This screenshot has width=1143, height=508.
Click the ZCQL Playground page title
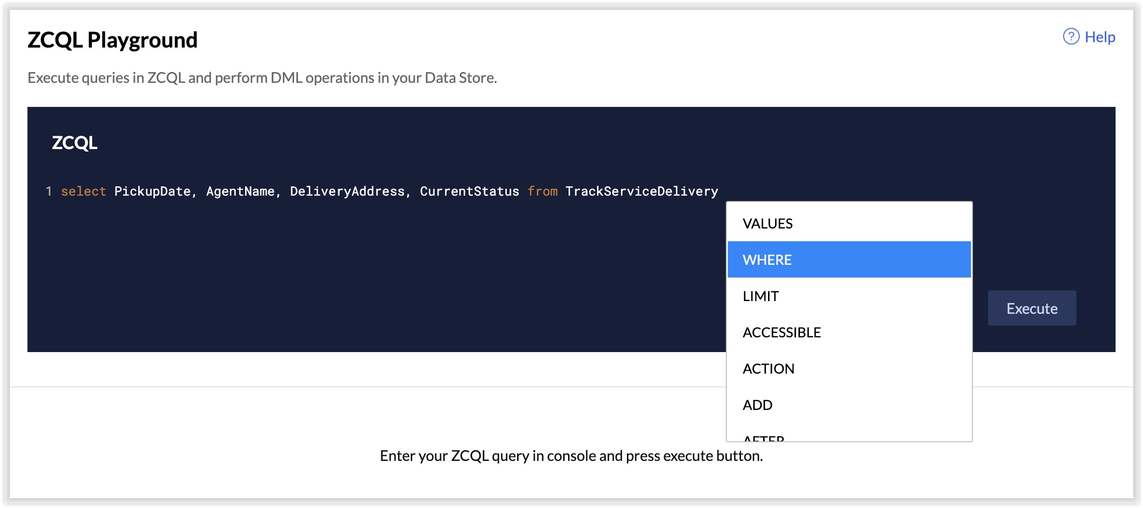tap(112, 40)
